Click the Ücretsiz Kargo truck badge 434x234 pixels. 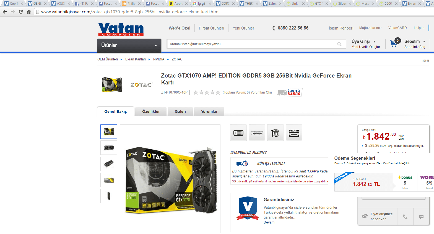[290, 92]
